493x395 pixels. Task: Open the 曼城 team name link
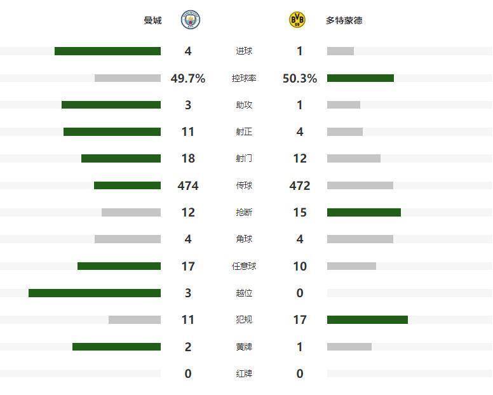152,20
